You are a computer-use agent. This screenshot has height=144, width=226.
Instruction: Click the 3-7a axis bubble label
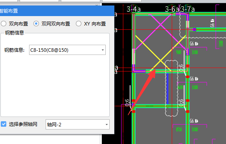187,9
